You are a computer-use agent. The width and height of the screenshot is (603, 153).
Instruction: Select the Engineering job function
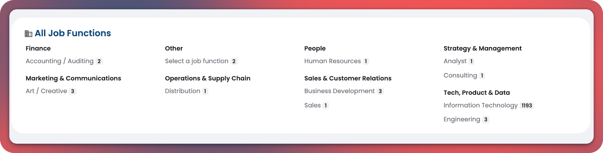(462, 119)
